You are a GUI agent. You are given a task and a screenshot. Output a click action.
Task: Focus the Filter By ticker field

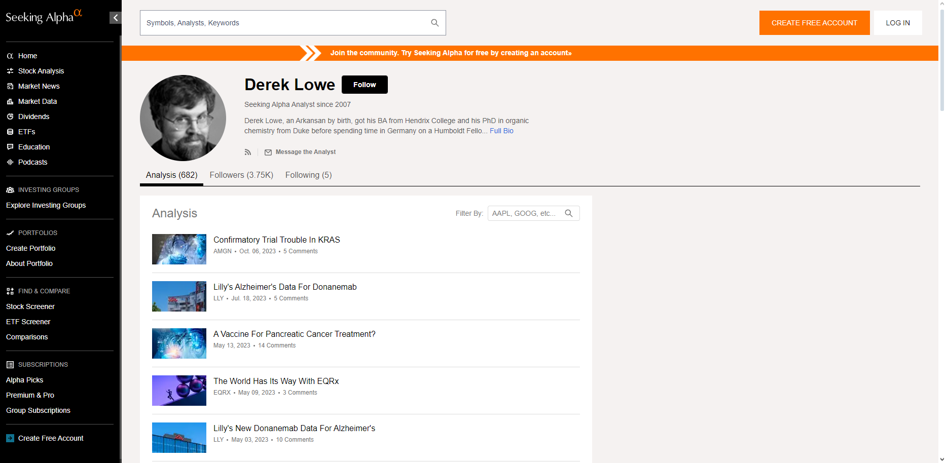tap(533, 213)
